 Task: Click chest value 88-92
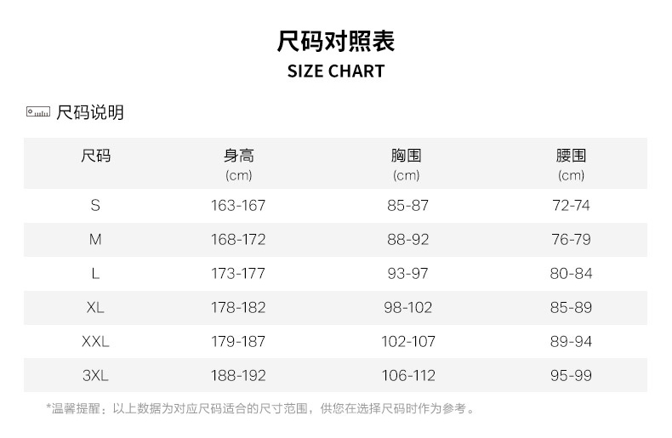click(407, 240)
